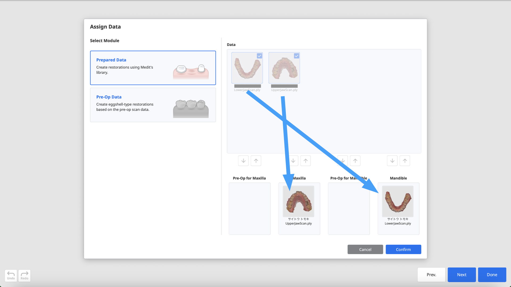
Task: Click the Next button
Action: point(461,275)
